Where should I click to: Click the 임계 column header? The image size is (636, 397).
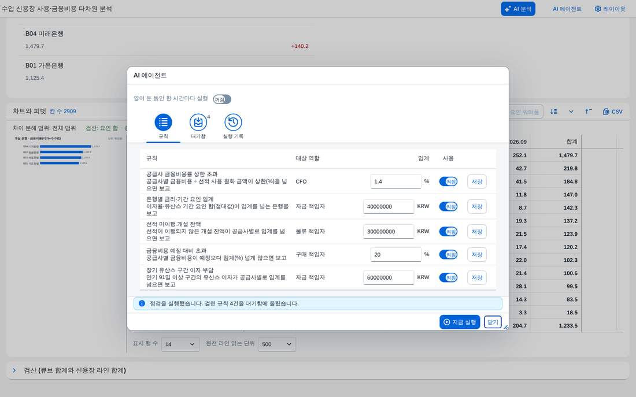click(423, 158)
